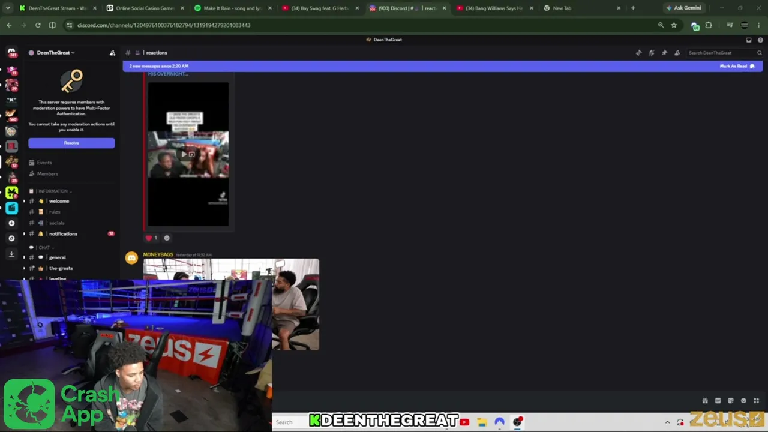Switch to the New Tab tab
The width and height of the screenshot is (768, 432).
tap(582, 8)
